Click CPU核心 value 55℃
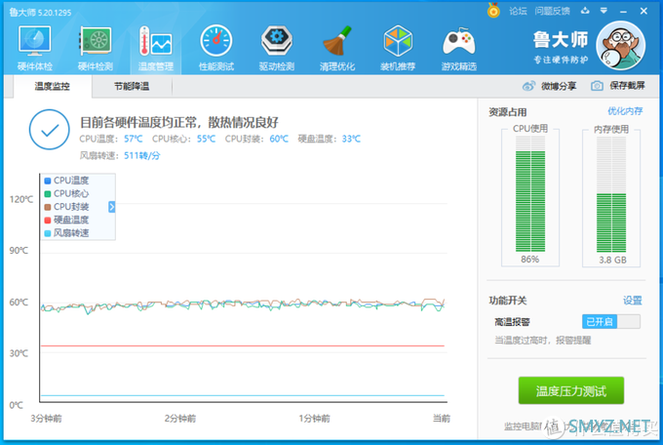The width and height of the screenshot is (663, 445). tap(206, 139)
